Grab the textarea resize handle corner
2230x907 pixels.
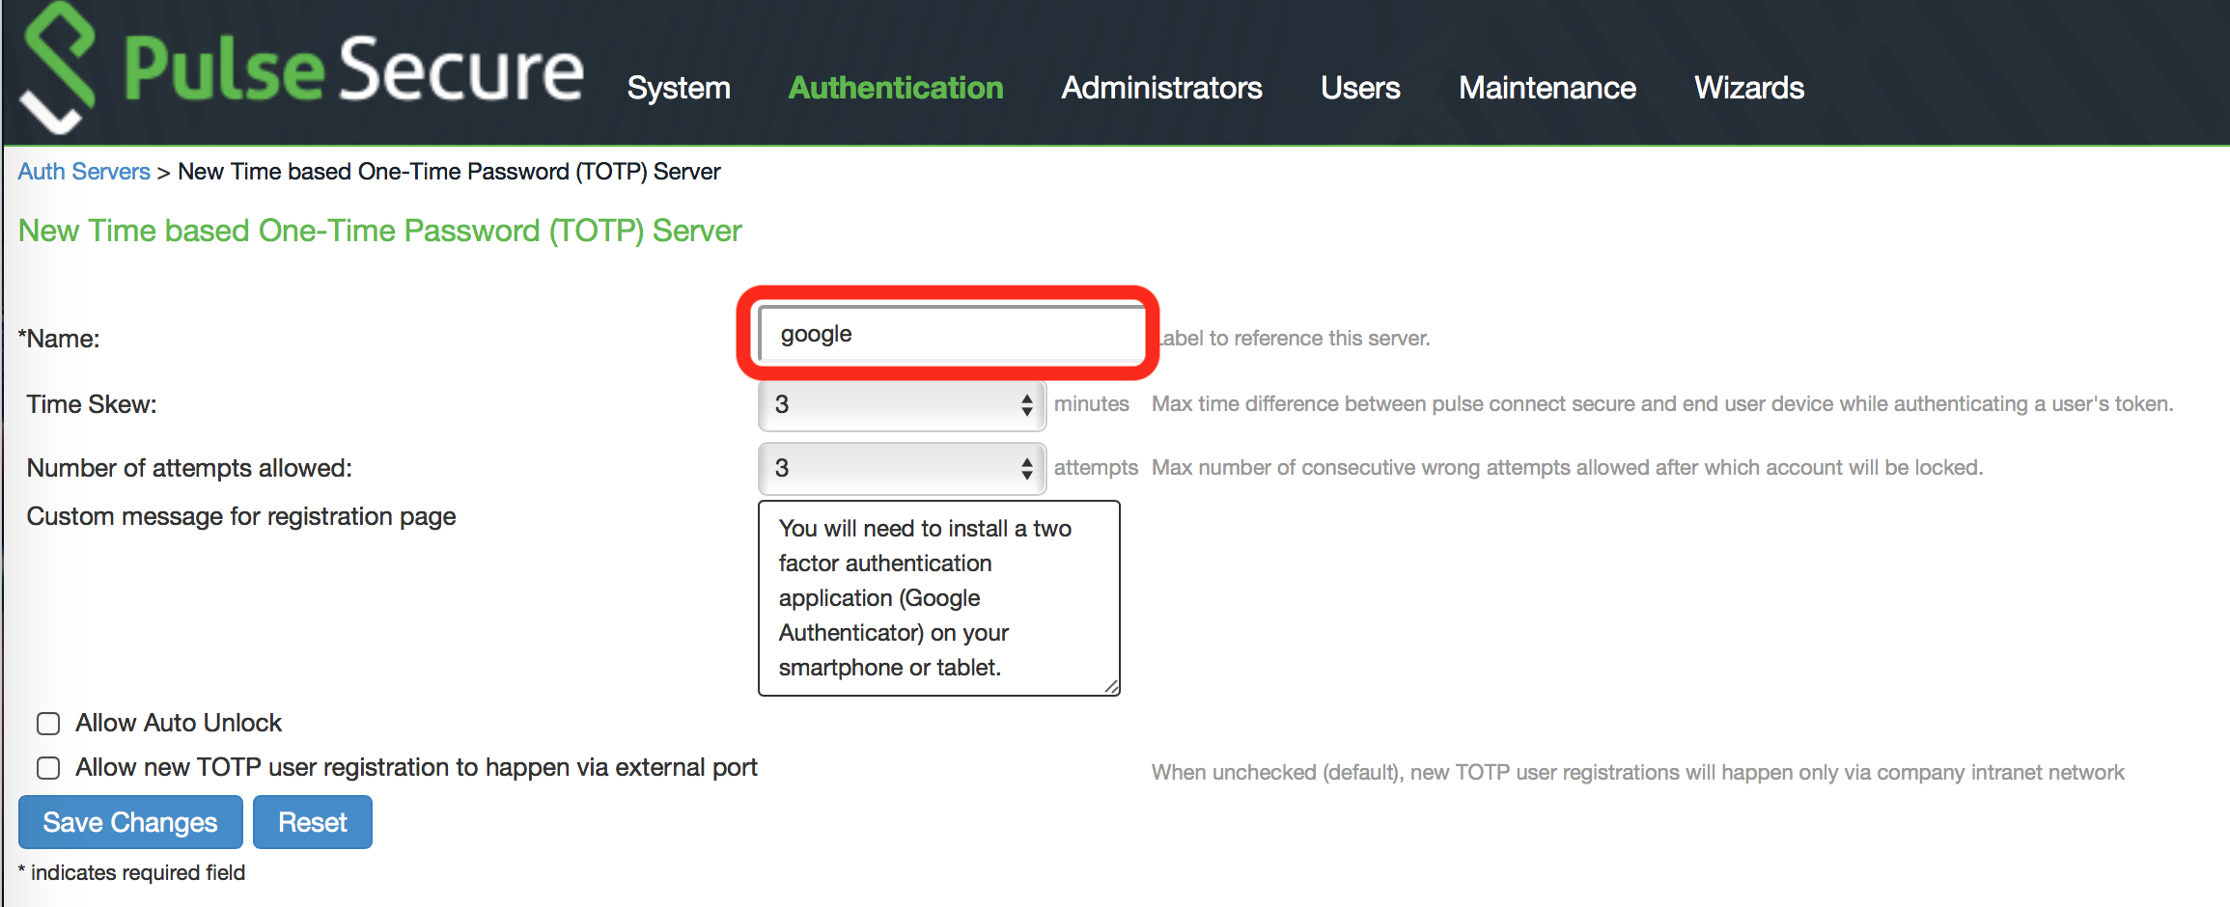tap(1111, 686)
